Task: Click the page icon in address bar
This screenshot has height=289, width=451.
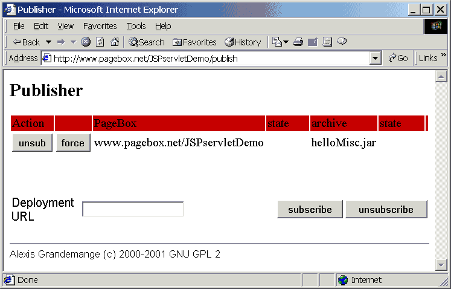Action: pyautogui.click(x=47, y=59)
